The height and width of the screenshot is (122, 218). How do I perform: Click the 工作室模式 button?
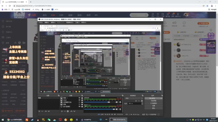point(153,103)
